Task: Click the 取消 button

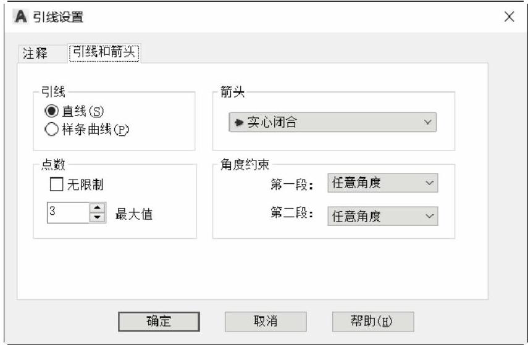Action: (266, 321)
